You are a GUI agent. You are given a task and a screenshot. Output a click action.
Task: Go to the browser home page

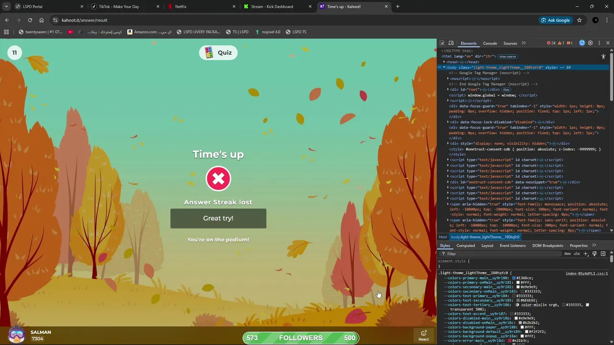(x=41, y=20)
